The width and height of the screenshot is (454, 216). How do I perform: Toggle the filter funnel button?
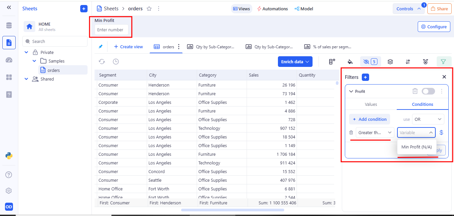[443, 62]
